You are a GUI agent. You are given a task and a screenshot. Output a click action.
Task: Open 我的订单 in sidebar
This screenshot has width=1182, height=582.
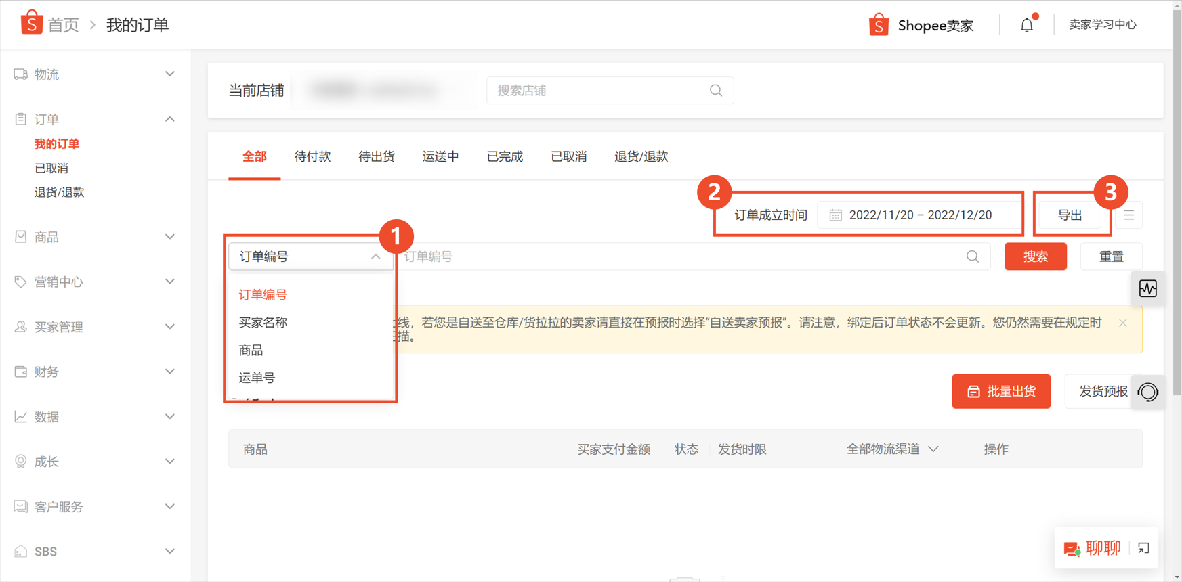[57, 144]
